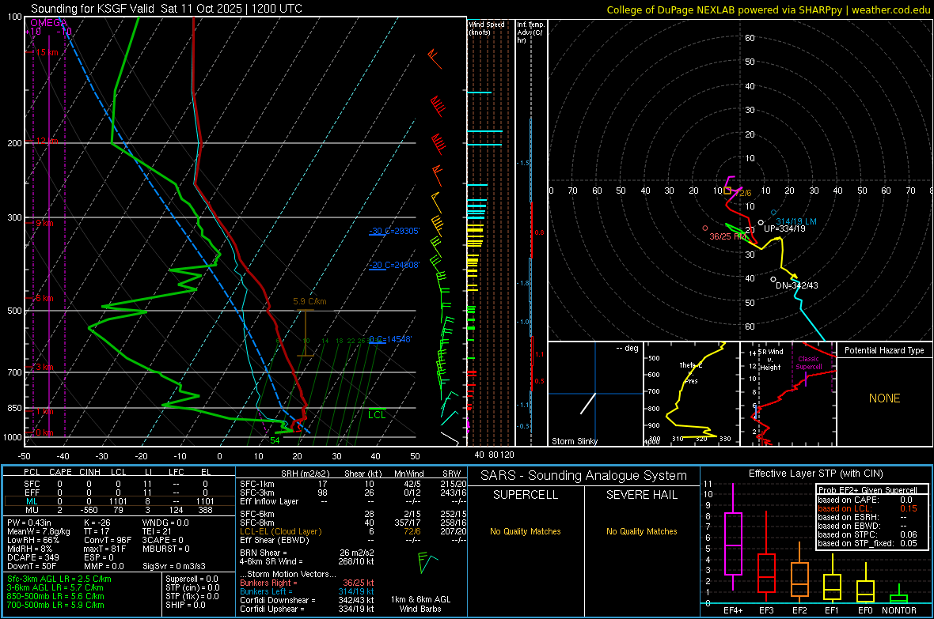Click the '36/25 RM' hodograph label
The image size is (934, 619).
click(x=727, y=236)
